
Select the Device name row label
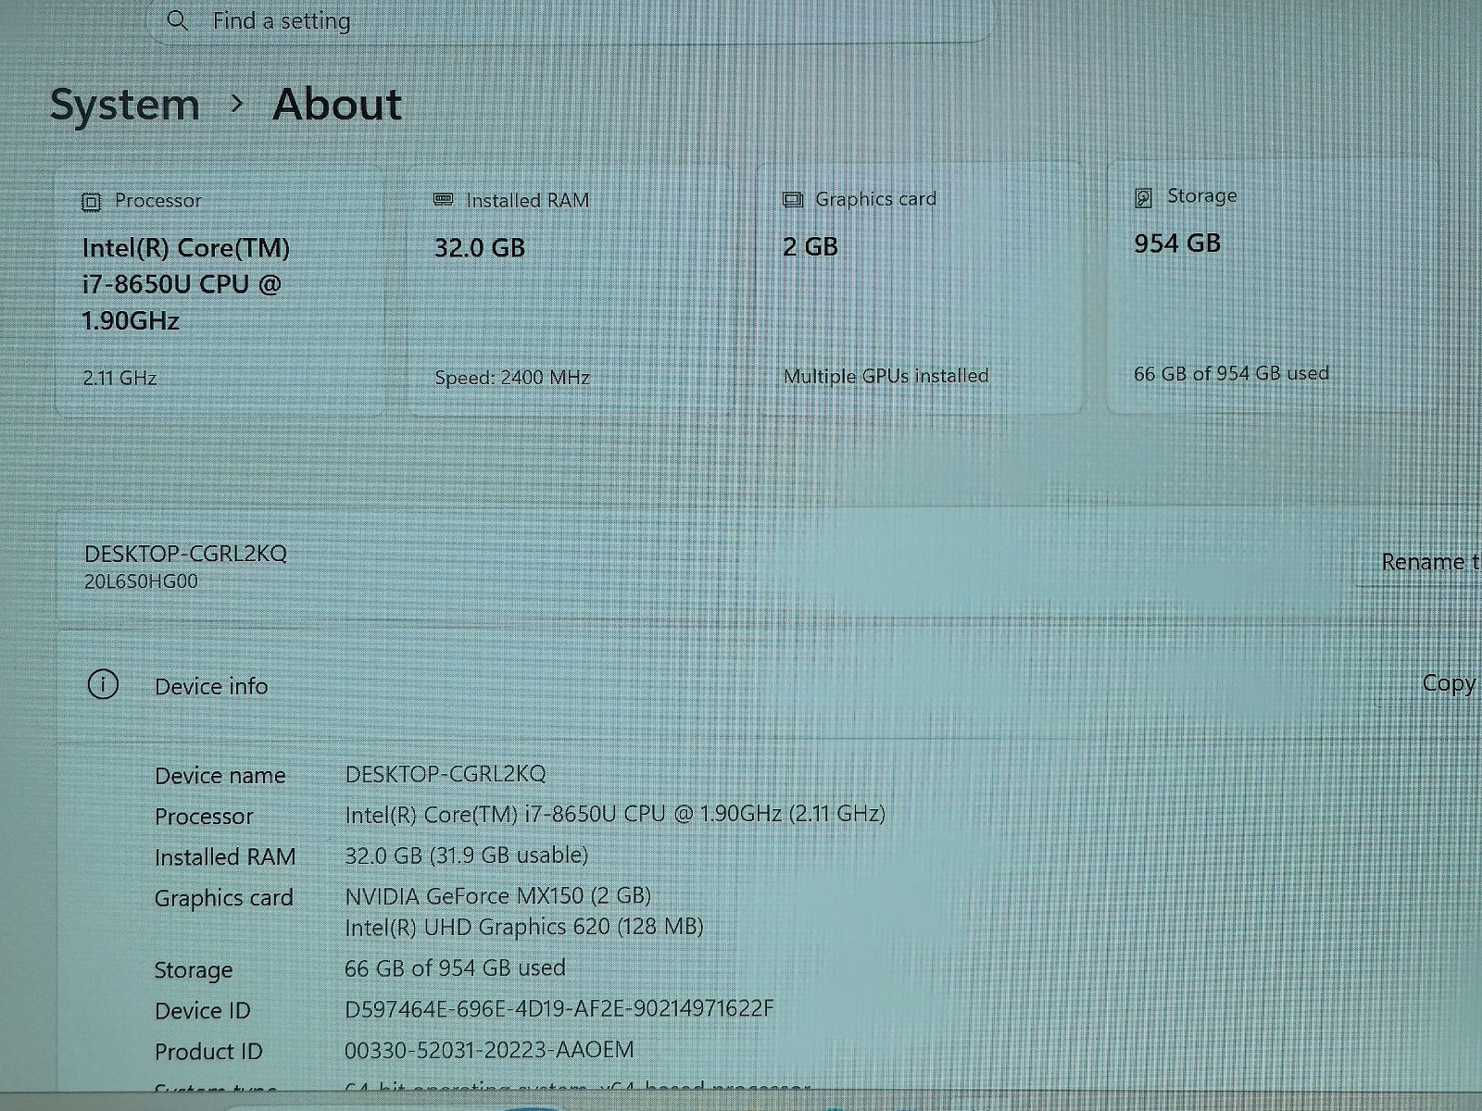(220, 776)
